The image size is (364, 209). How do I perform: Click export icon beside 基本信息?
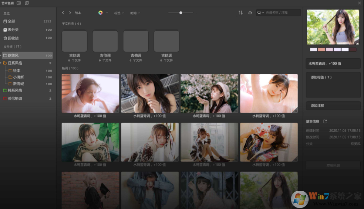tap(325, 121)
